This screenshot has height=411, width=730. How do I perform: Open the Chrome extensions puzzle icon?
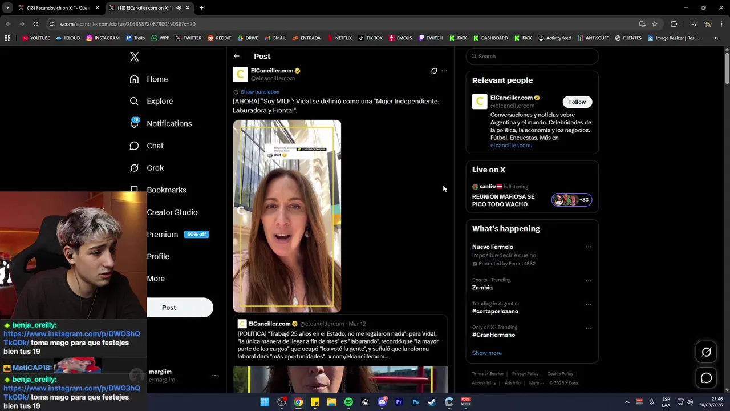coord(674,24)
